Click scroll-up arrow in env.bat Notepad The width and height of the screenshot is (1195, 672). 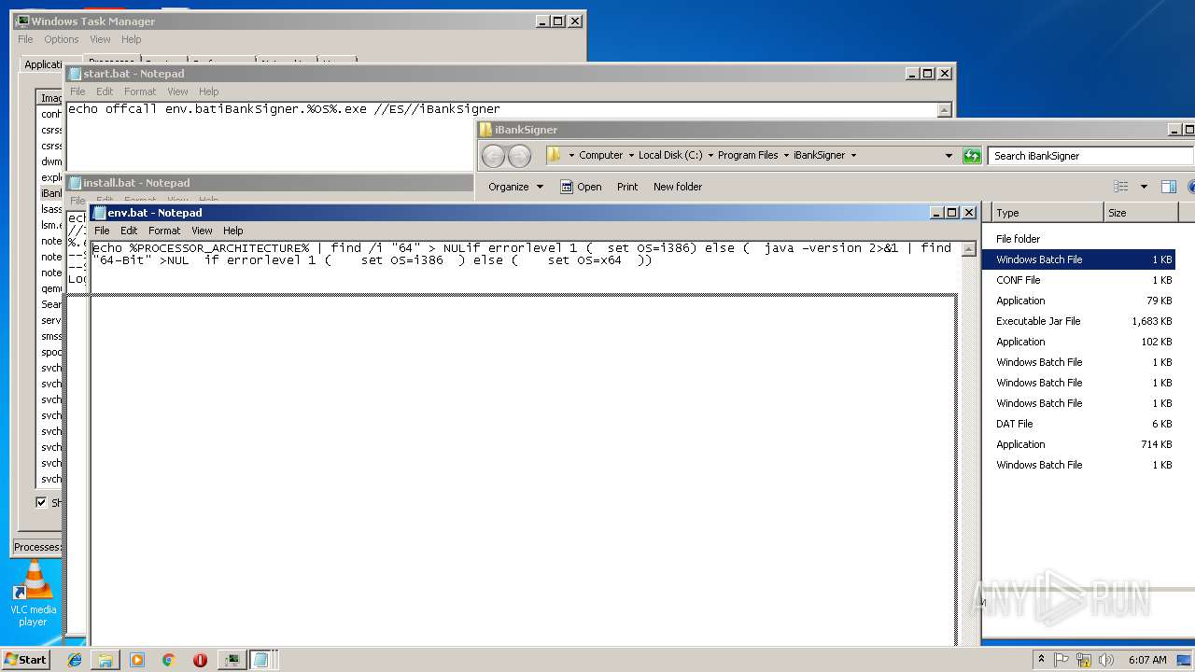click(968, 248)
